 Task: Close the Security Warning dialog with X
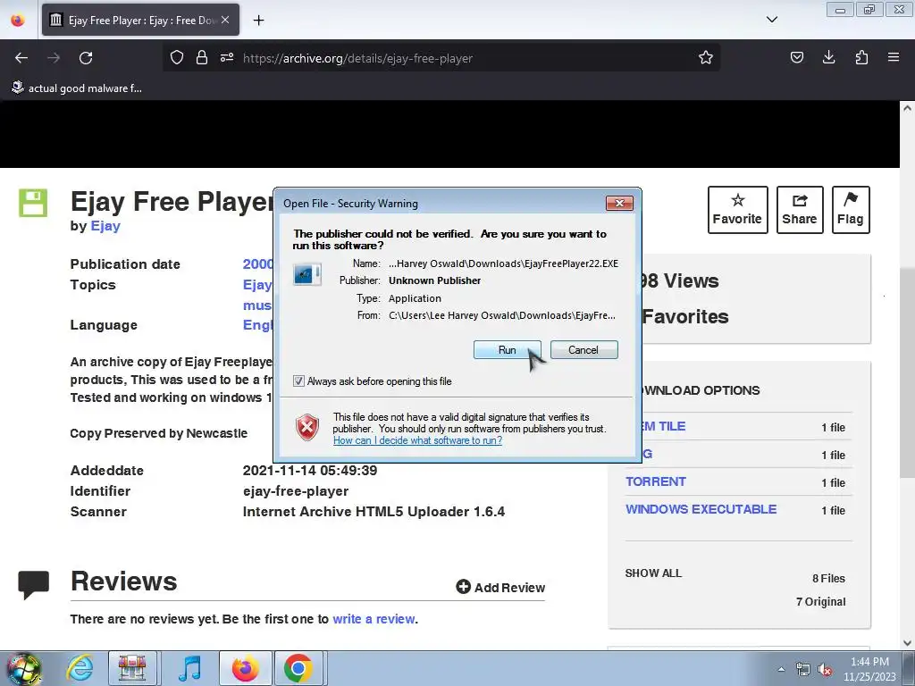point(619,203)
